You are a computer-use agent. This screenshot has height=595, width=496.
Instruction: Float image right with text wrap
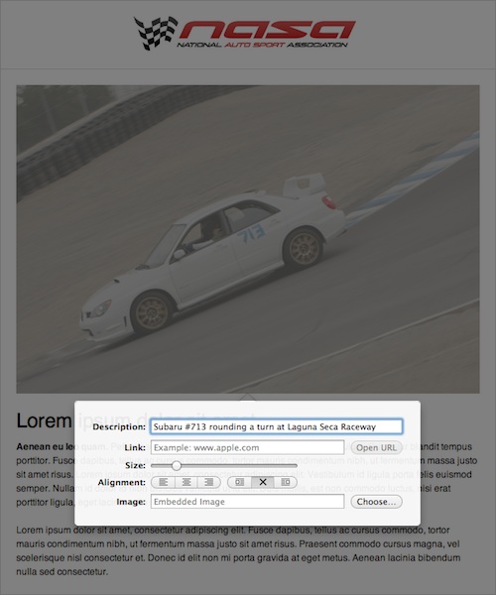pyautogui.click(x=286, y=482)
